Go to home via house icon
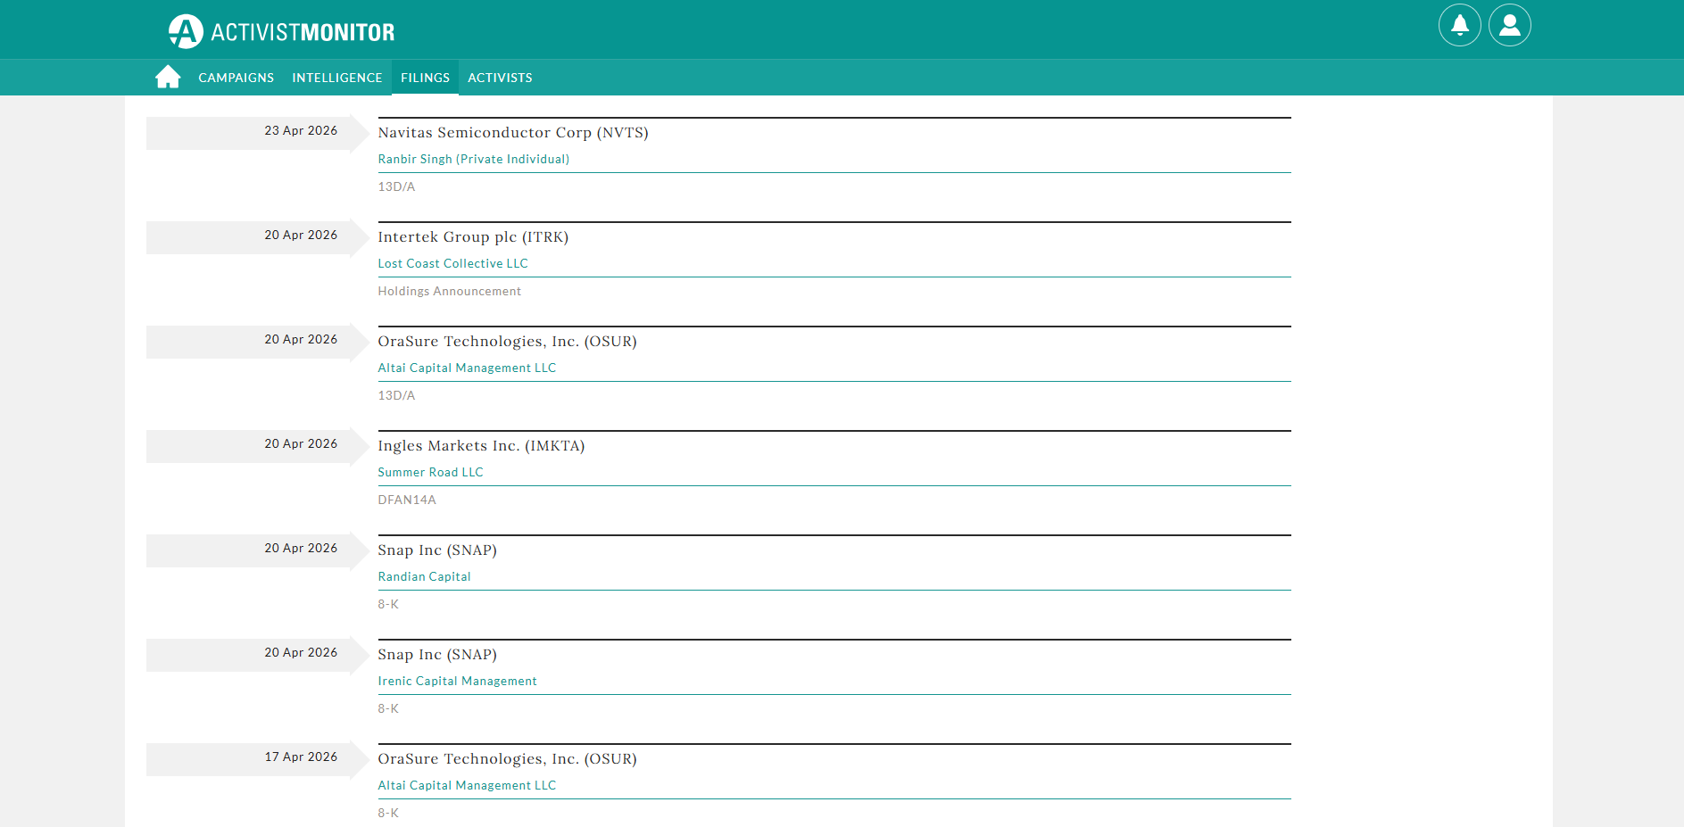 [168, 78]
